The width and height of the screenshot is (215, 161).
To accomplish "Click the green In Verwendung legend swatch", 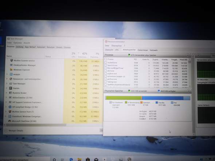I will (x=126, y=102).
